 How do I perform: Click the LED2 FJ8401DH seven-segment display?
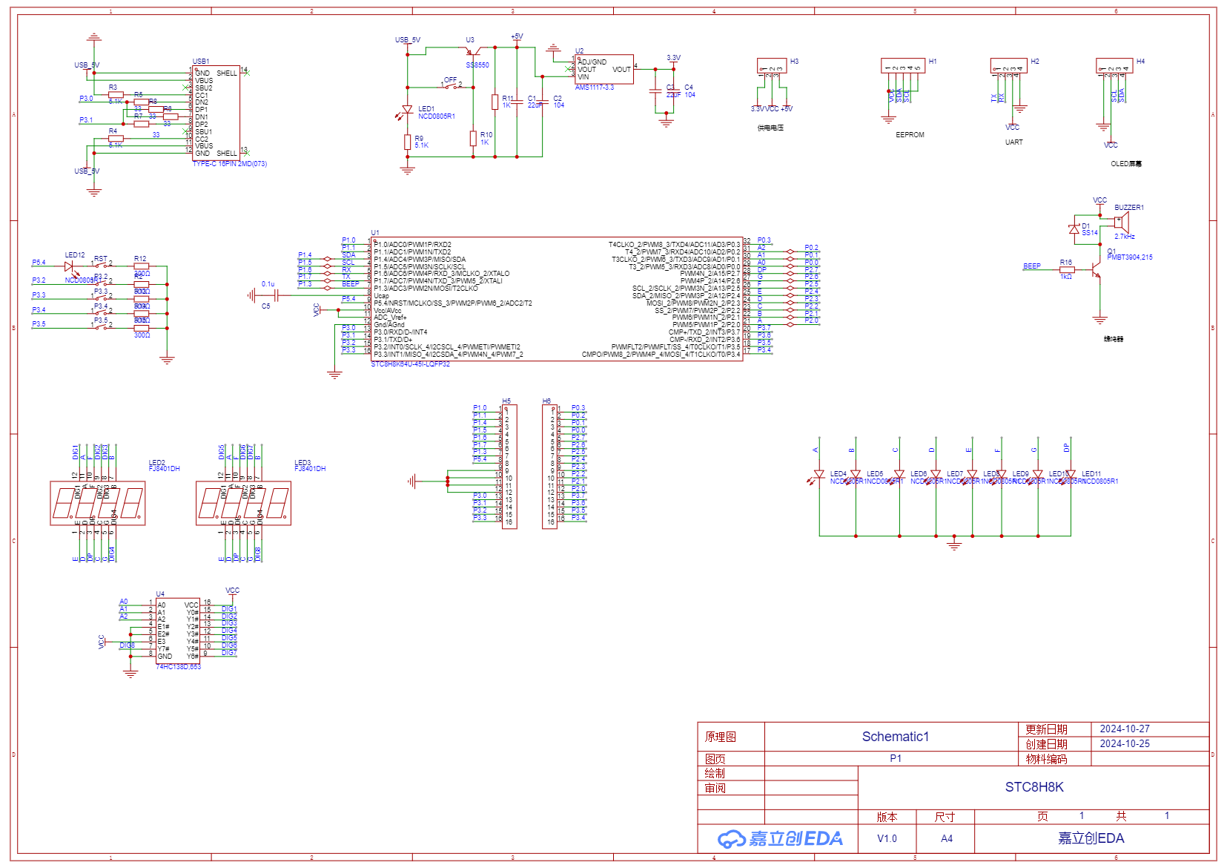click(97, 503)
